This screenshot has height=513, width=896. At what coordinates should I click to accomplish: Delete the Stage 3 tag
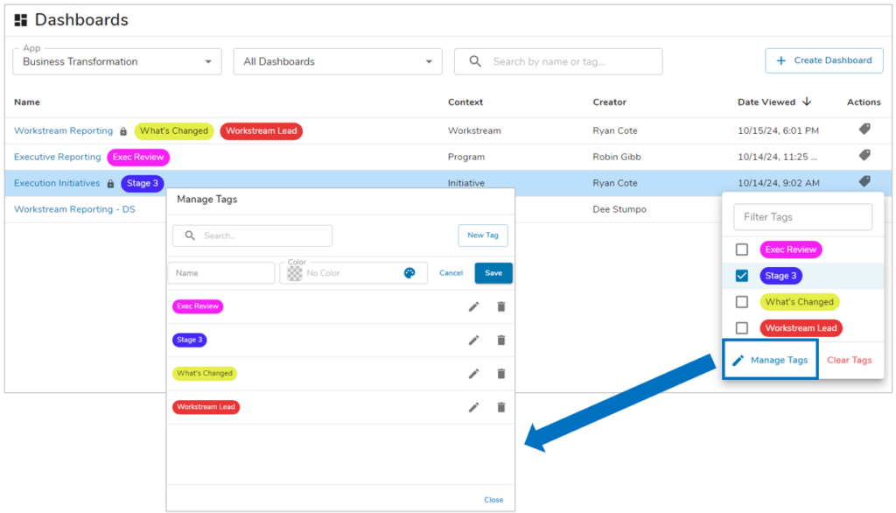[501, 341]
